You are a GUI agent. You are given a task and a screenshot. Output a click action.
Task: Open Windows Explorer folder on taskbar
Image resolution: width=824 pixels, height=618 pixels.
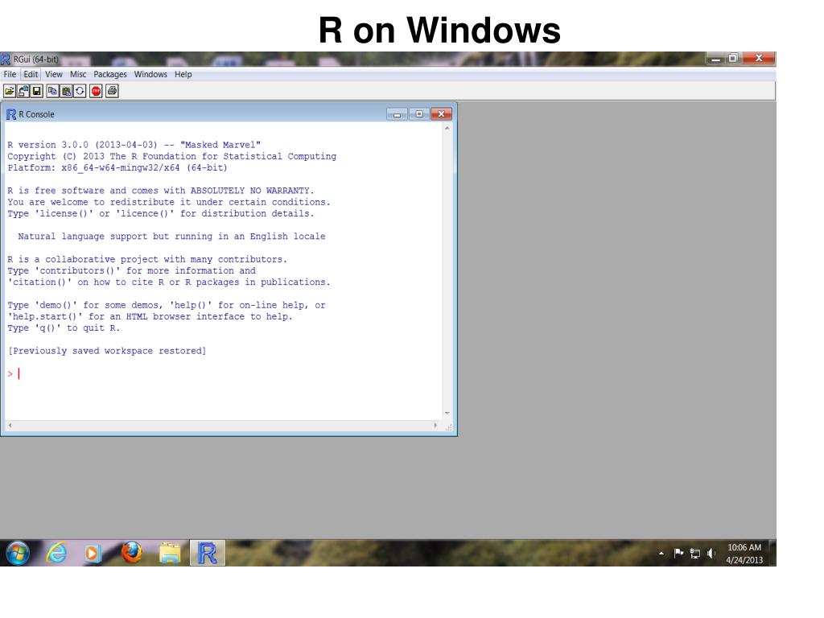pos(170,554)
